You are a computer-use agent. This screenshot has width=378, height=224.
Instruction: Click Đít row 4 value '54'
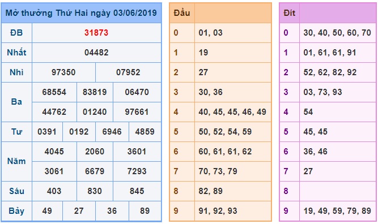(x=308, y=112)
